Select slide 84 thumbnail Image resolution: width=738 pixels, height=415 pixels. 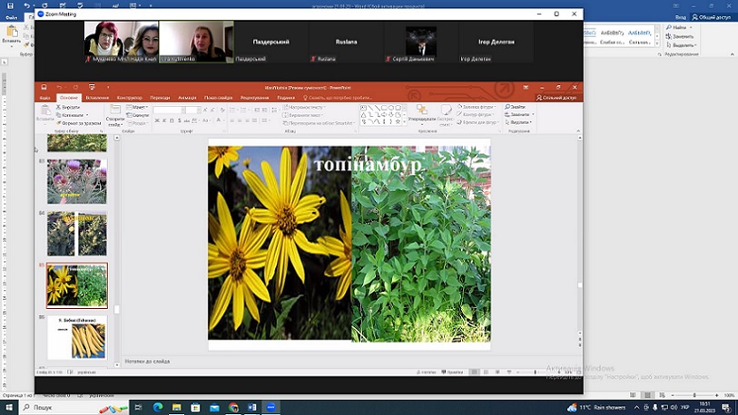(x=77, y=234)
